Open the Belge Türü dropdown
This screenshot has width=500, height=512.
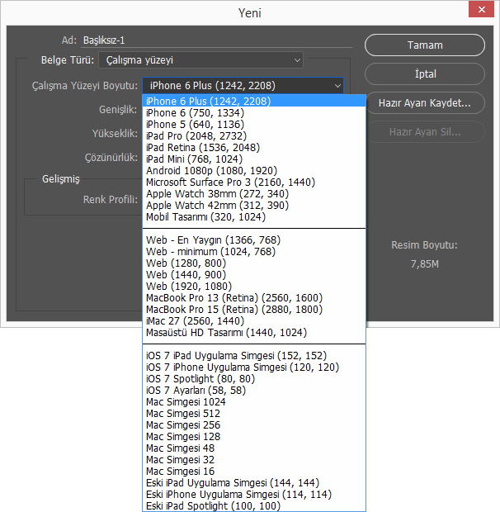pos(201,60)
